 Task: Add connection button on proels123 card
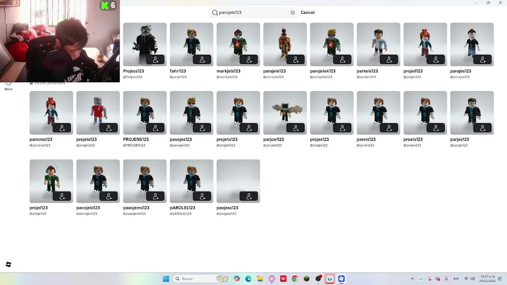[x=436, y=128]
